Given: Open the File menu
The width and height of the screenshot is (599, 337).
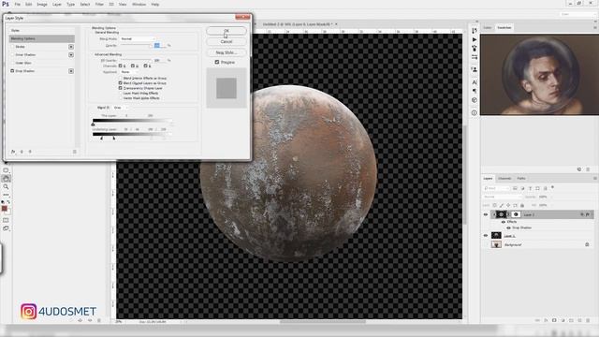Looking at the screenshot, I should click(17, 4).
